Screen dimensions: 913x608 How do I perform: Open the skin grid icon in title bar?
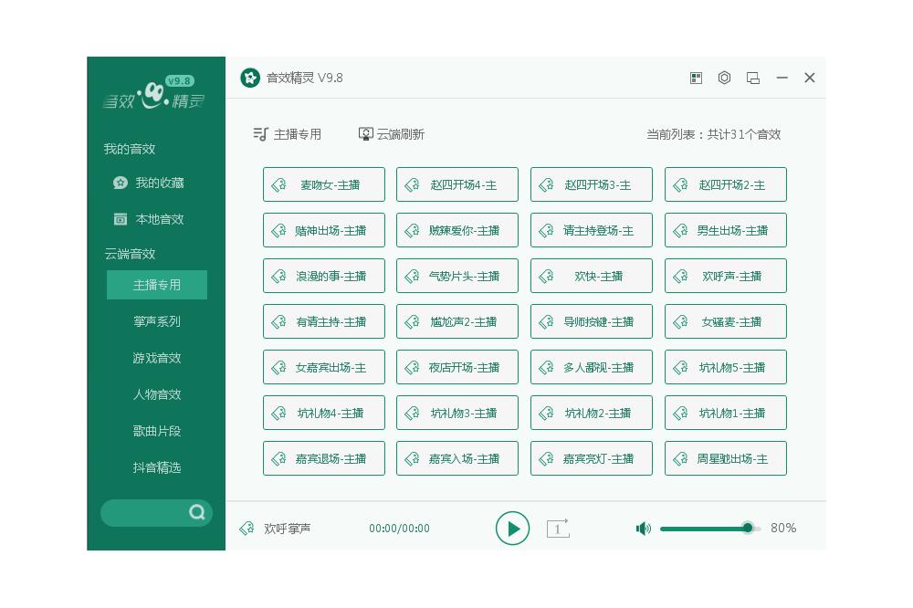click(696, 78)
